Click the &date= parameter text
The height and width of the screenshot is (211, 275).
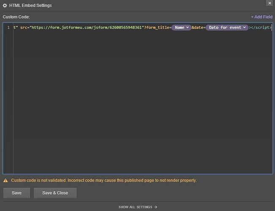(199, 27)
